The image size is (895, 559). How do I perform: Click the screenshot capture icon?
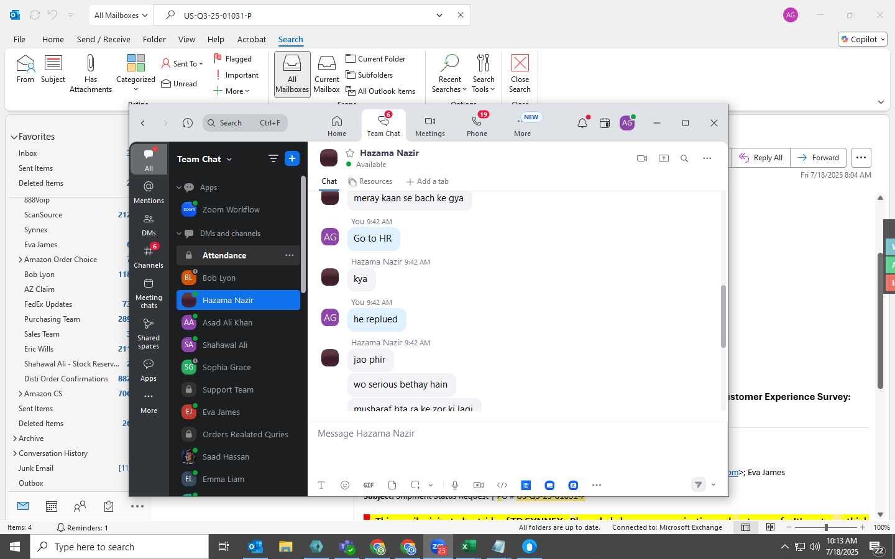tap(415, 485)
